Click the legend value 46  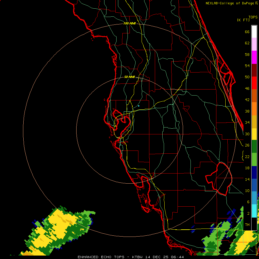coord(247,89)
